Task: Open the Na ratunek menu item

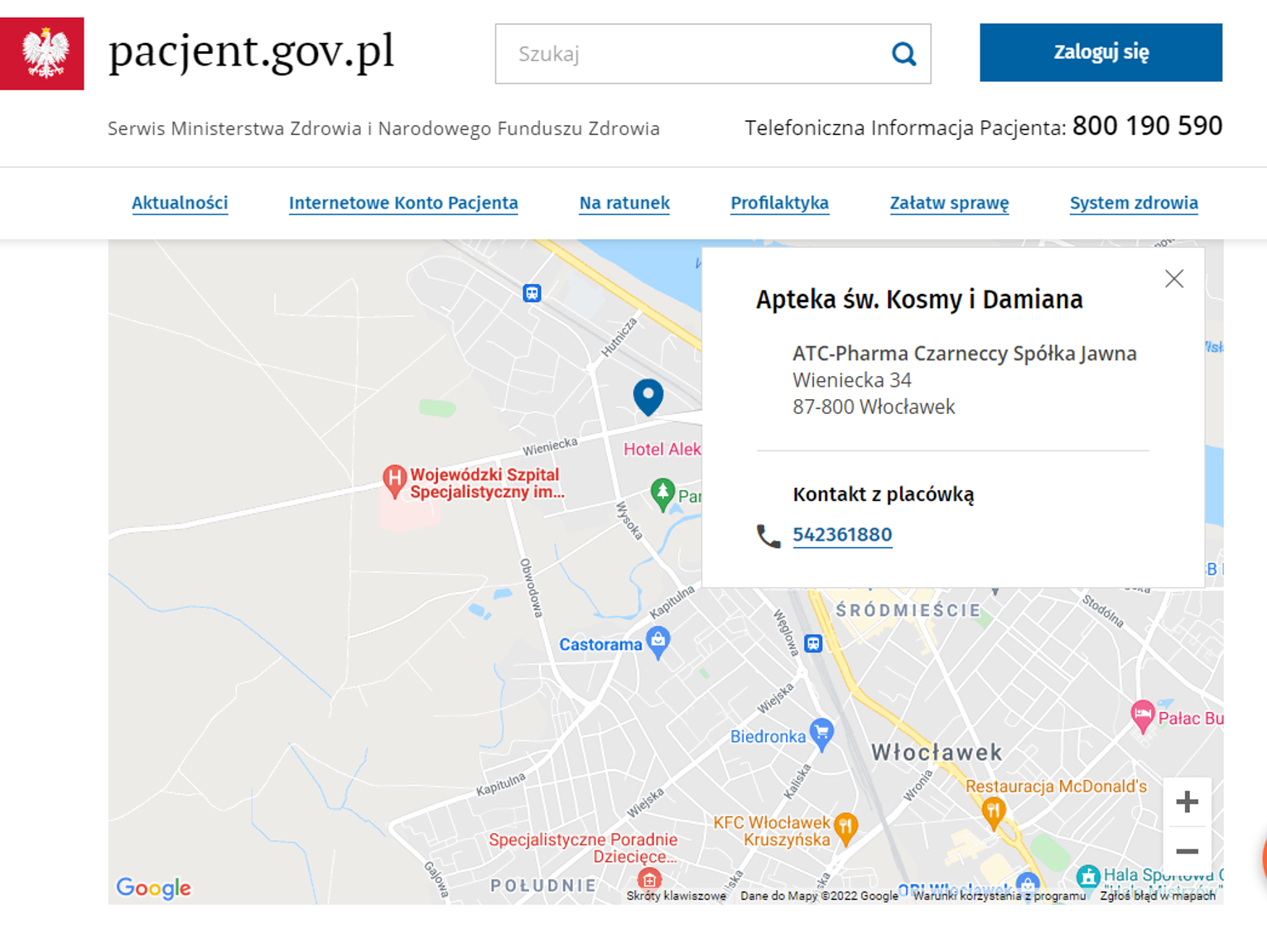Action: 624,203
